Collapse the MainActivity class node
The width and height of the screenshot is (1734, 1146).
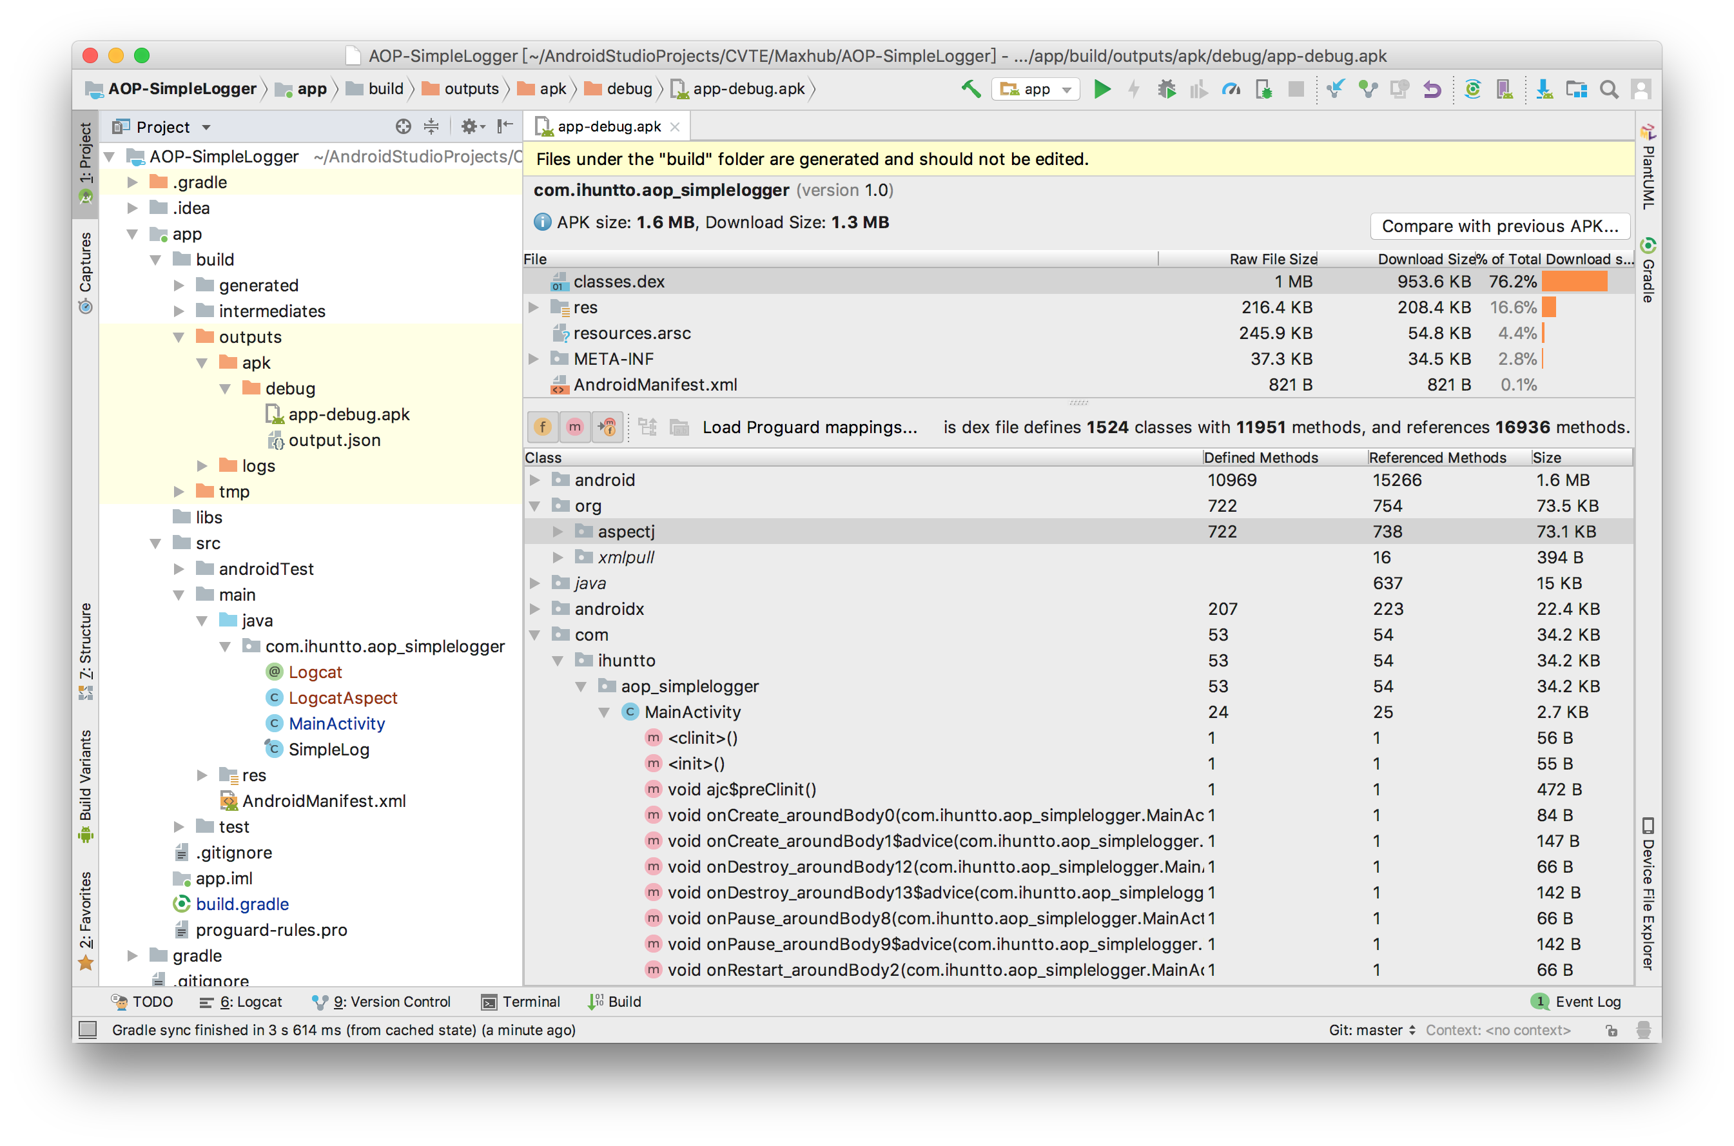[604, 712]
